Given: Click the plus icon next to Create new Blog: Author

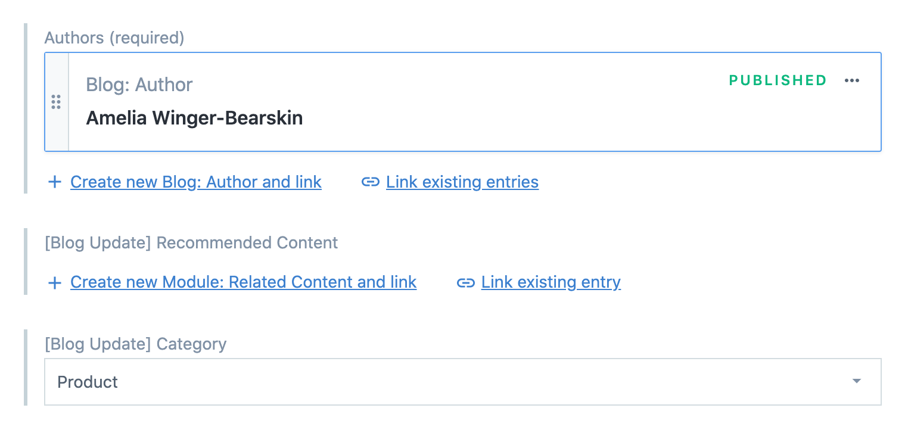Looking at the screenshot, I should click(54, 182).
